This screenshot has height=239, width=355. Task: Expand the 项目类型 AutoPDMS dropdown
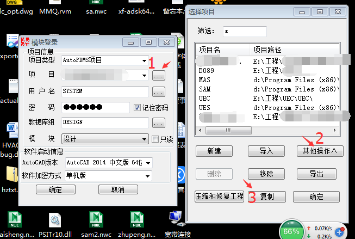point(145,60)
